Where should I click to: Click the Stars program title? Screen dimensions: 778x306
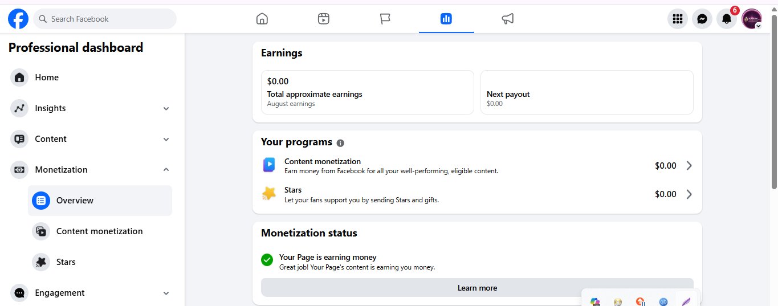[x=293, y=190]
